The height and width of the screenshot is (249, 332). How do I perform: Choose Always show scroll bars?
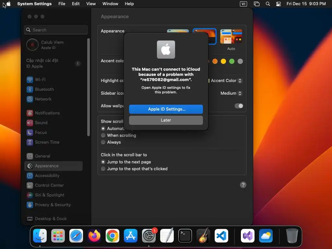tap(103, 142)
